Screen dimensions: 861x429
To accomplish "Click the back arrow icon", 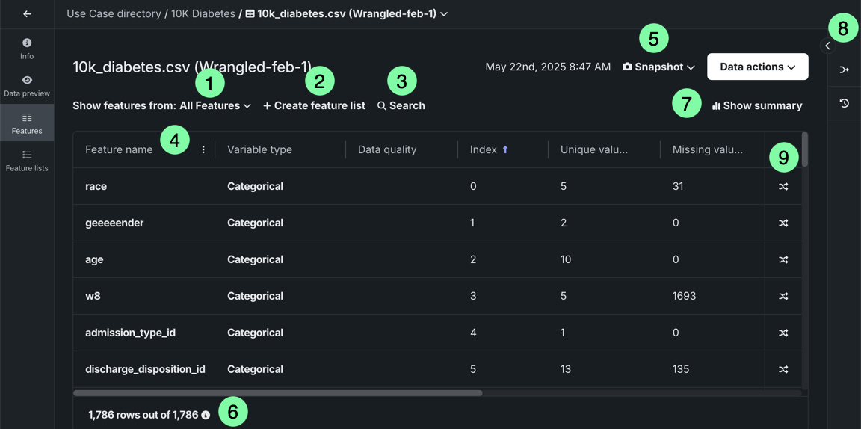I will click(x=27, y=14).
